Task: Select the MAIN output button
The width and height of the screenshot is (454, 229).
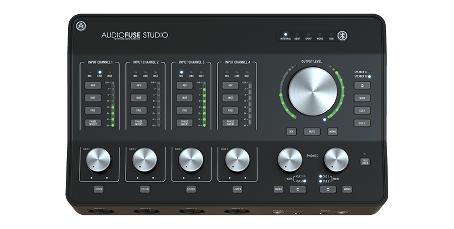Action: point(361,98)
